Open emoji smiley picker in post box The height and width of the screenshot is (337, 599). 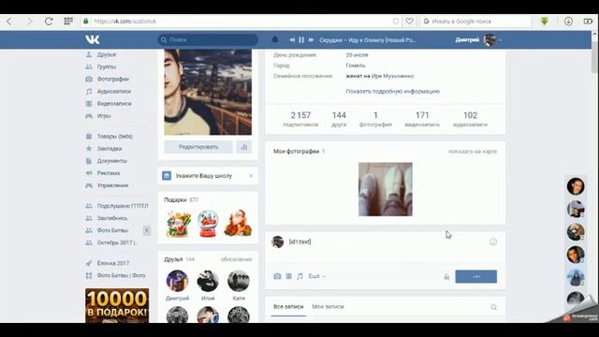493,242
